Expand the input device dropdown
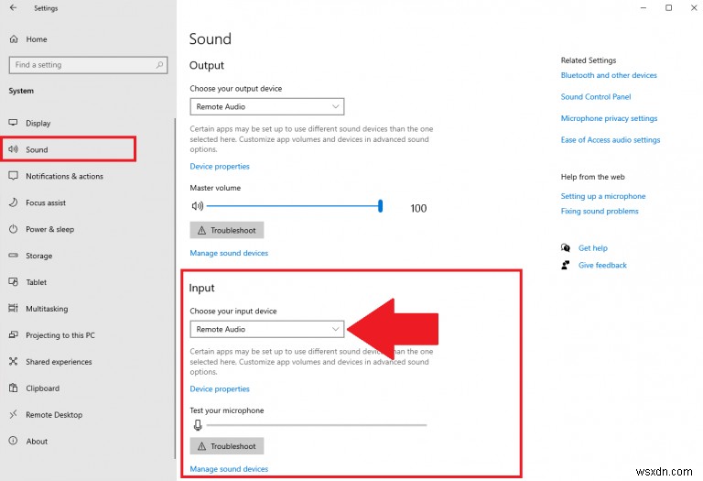Viewport: 703px width, 481px height. coord(266,329)
